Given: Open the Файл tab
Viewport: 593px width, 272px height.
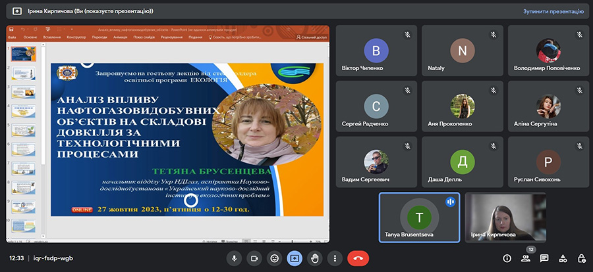Looking at the screenshot, I should [12, 37].
